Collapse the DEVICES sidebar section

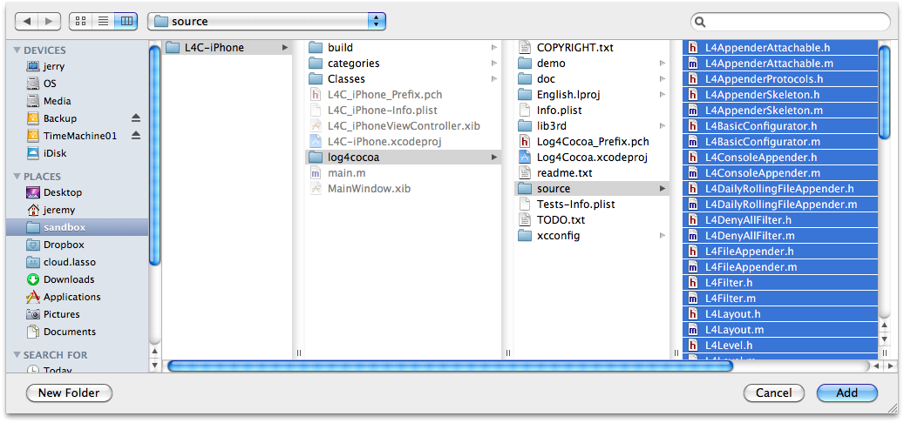[17, 50]
